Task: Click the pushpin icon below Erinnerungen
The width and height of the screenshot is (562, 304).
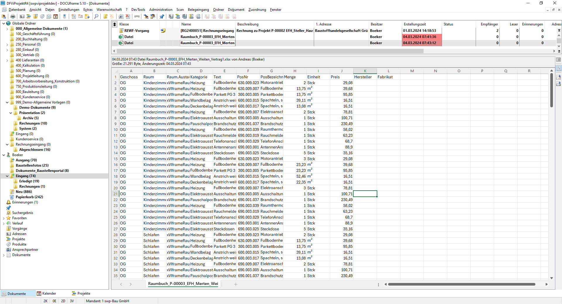Action: 8,208
